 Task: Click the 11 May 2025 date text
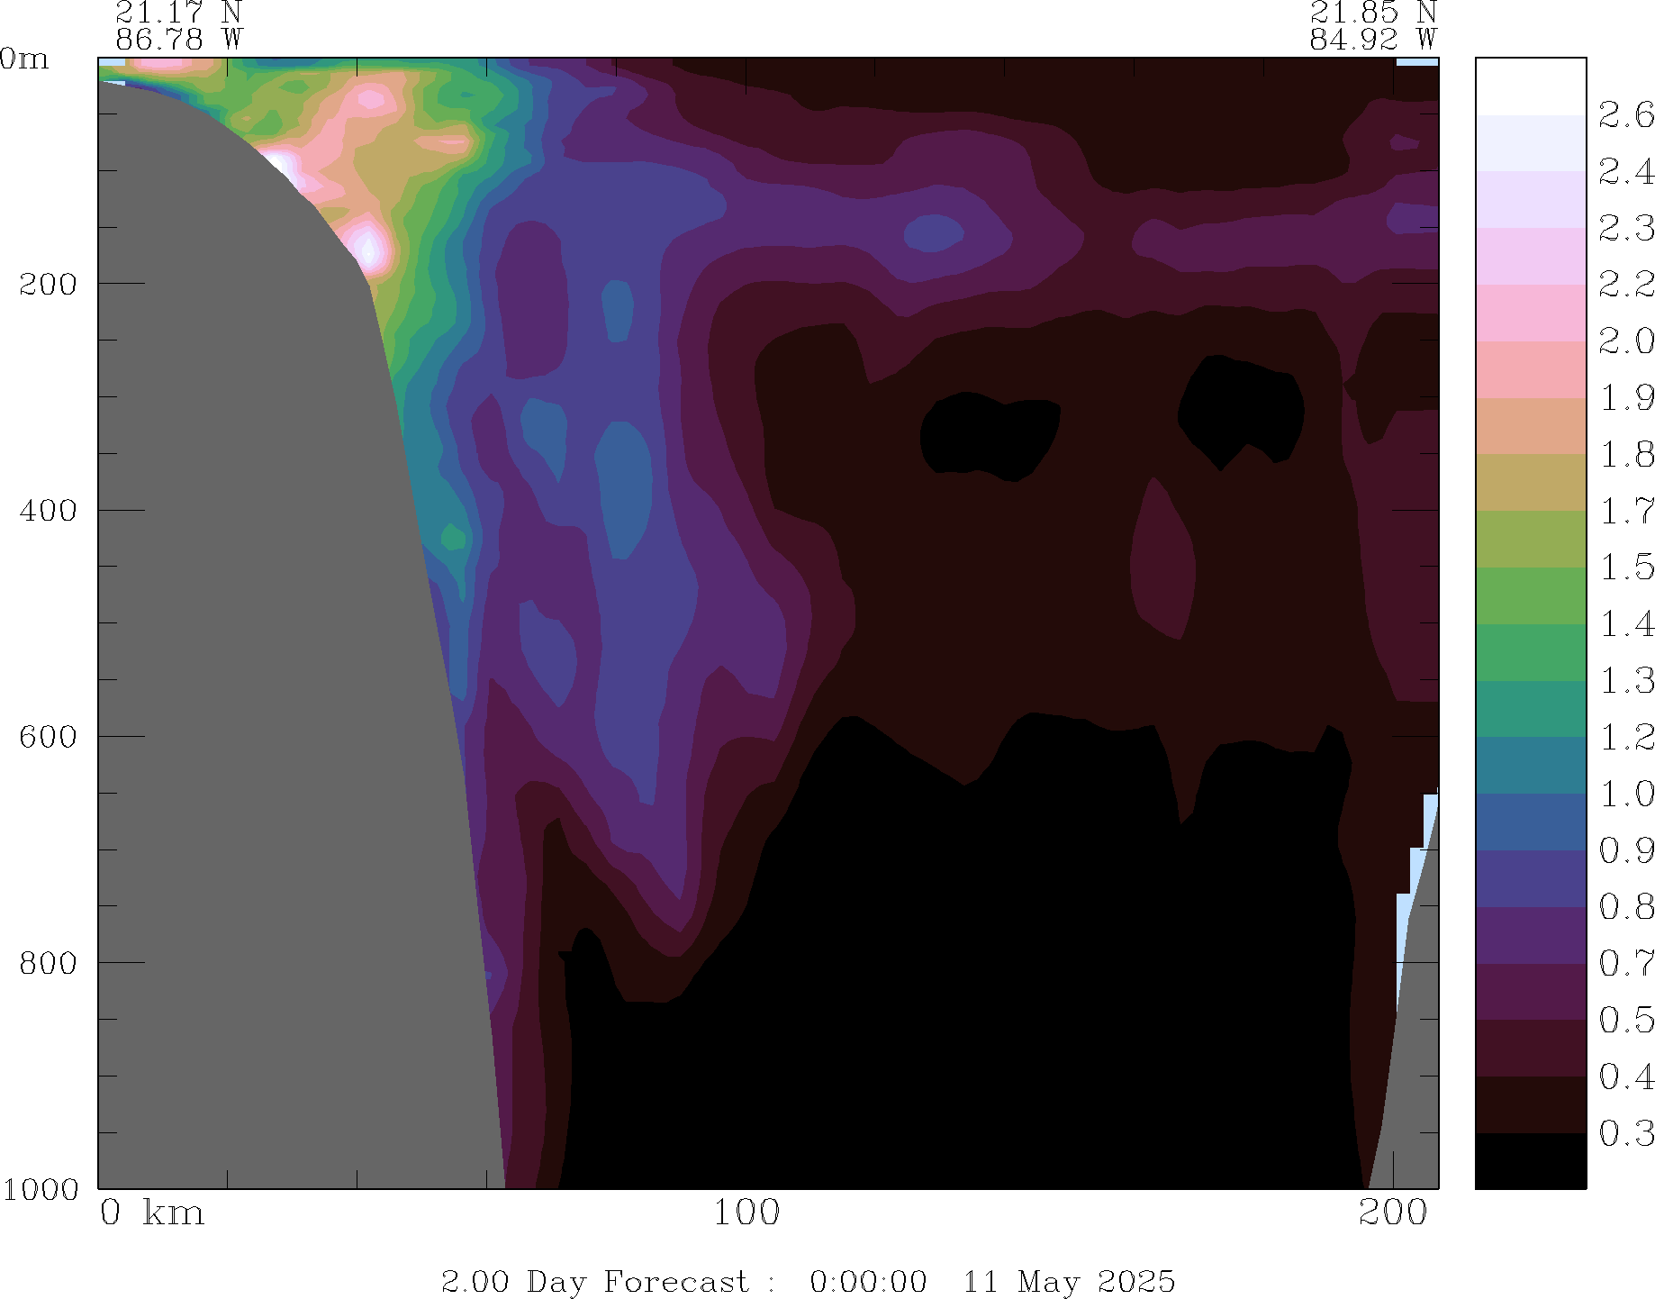tap(1069, 1281)
